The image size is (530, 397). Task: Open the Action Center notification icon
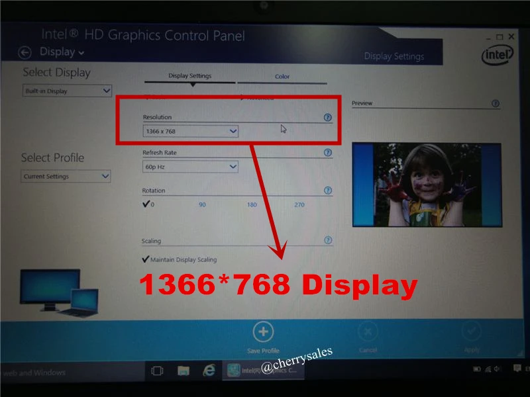(x=517, y=368)
